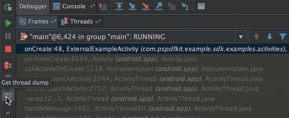Click the blue next frame down arrow
The width and height of the screenshot is (289, 118).
click(269, 37)
